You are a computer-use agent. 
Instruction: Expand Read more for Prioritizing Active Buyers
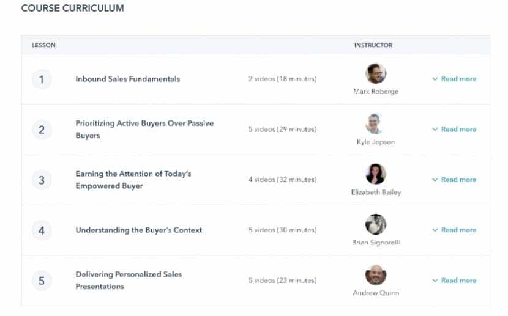click(454, 130)
